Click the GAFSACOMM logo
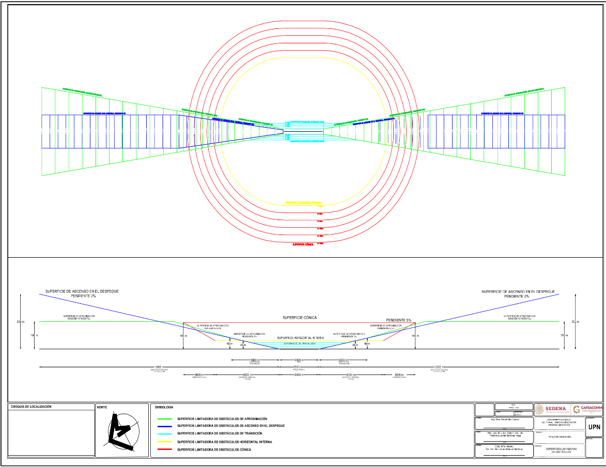This screenshot has width=606, height=467. tap(587, 409)
